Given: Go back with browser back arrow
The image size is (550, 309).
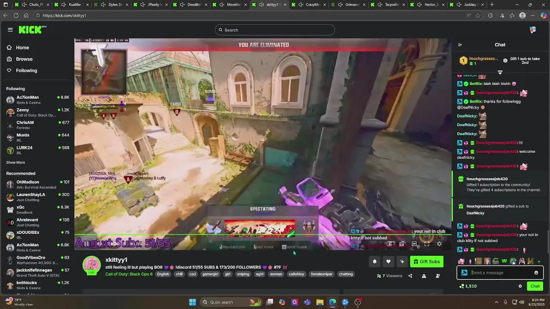Looking at the screenshot, I should pyautogui.click(x=6, y=15).
